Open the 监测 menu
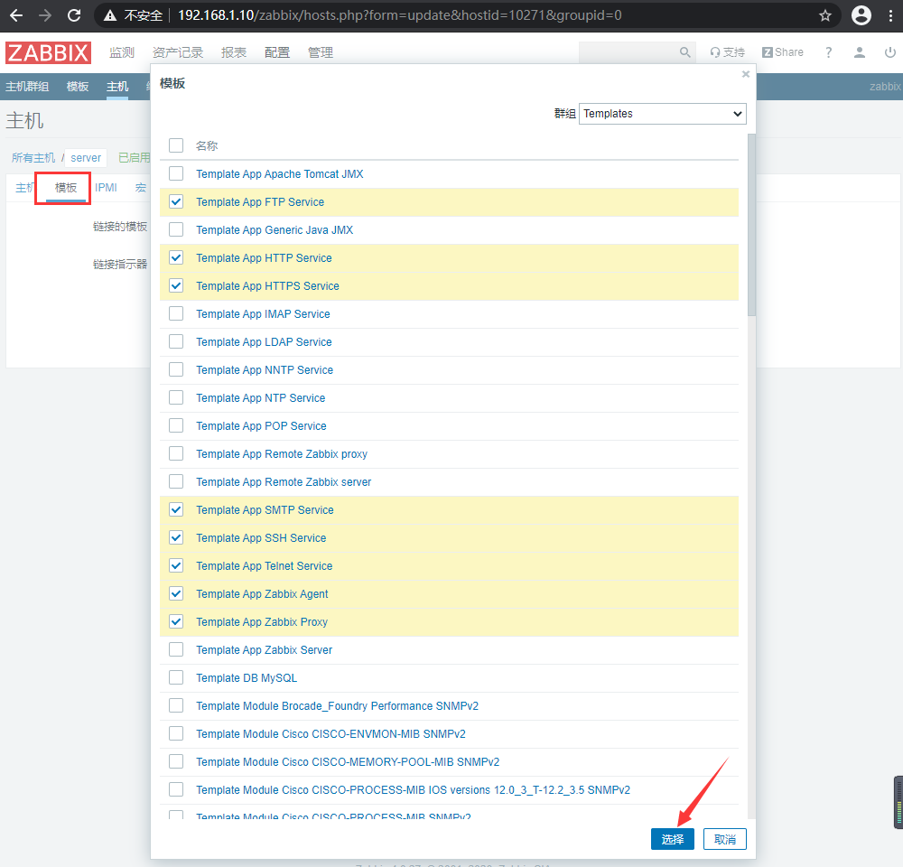This screenshot has width=903, height=867. (x=122, y=52)
